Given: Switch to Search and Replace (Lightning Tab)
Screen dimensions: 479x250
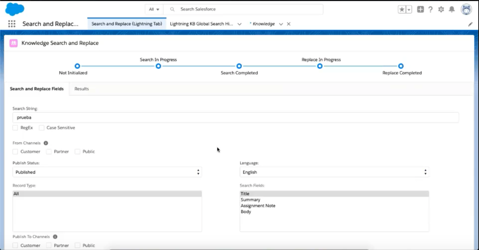Looking at the screenshot, I should [127, 24].
